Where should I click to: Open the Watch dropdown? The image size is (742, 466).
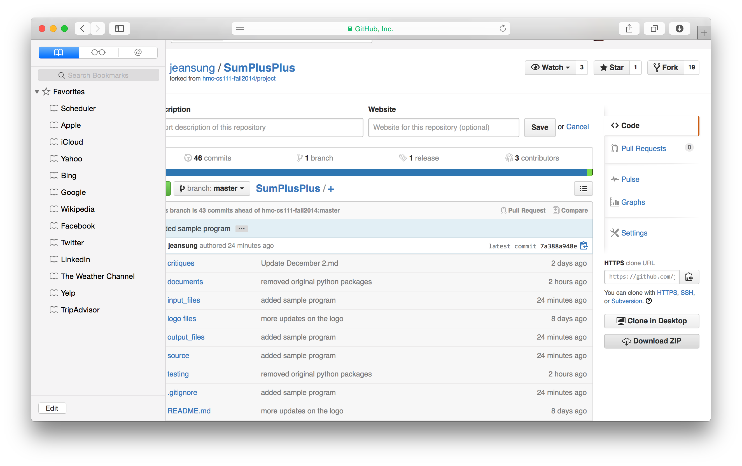point(550,67)
